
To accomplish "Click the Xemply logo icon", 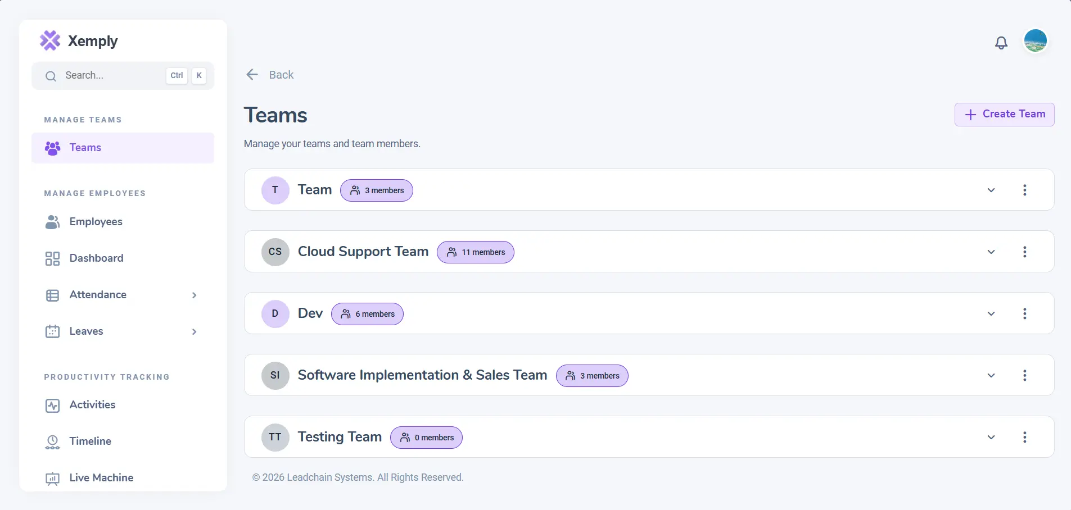I will (x=50, y=40).
